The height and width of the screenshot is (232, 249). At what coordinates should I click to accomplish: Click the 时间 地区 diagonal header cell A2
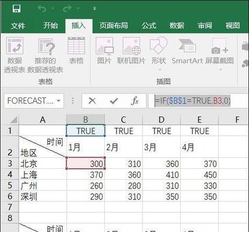coord(43,147)
